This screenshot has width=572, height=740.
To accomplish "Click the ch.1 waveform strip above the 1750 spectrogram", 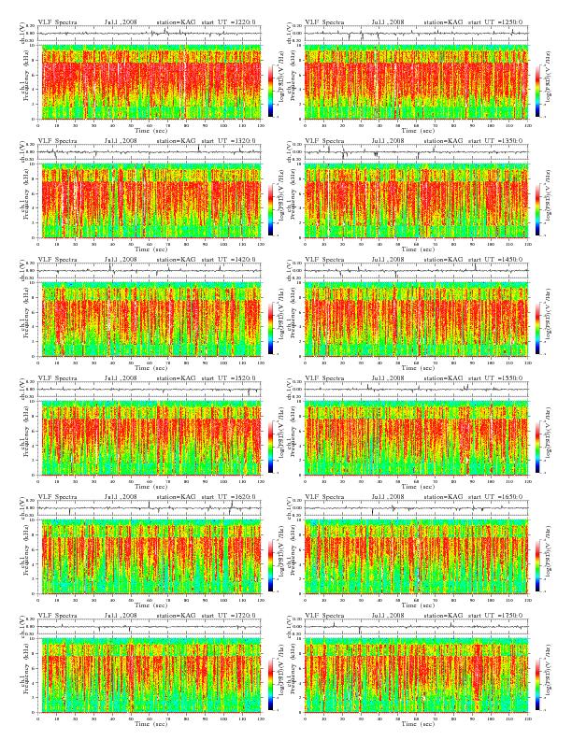I will [416, 627].
